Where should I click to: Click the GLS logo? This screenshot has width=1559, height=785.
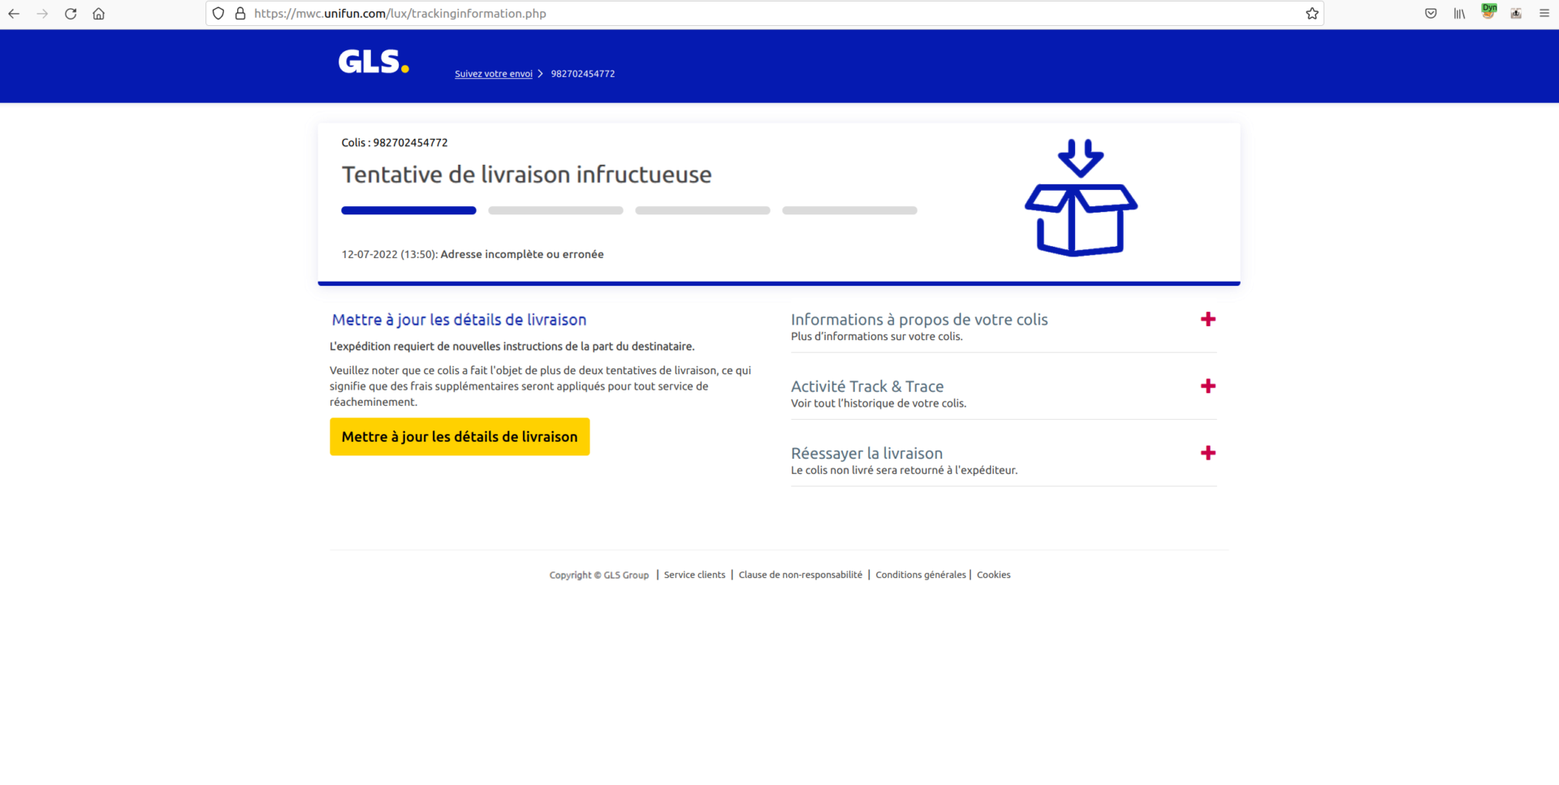click(x=374, y=62)
